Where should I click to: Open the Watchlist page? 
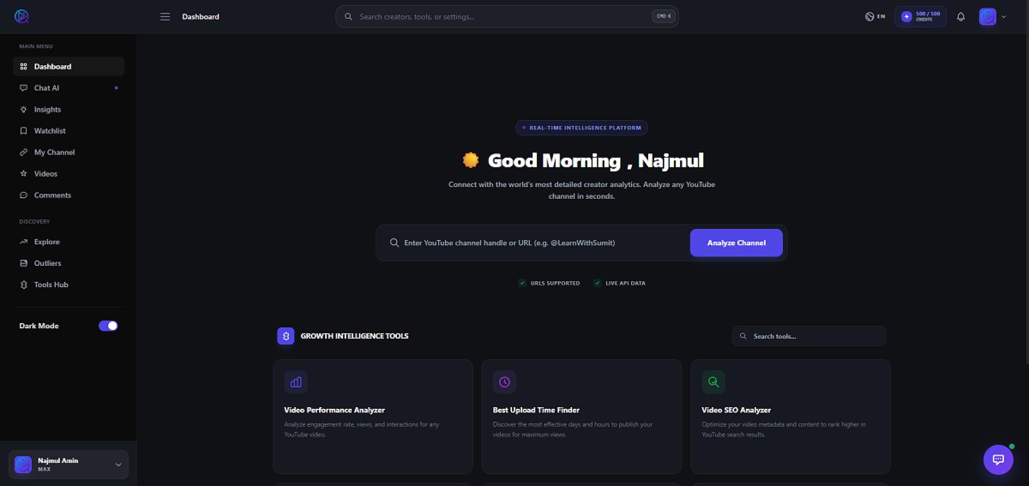(69, 131)
